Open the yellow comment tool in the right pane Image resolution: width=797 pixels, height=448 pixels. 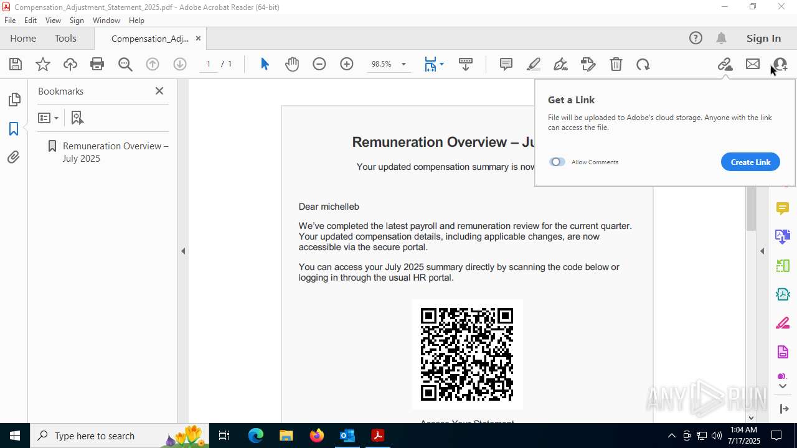tap(783, 208)
